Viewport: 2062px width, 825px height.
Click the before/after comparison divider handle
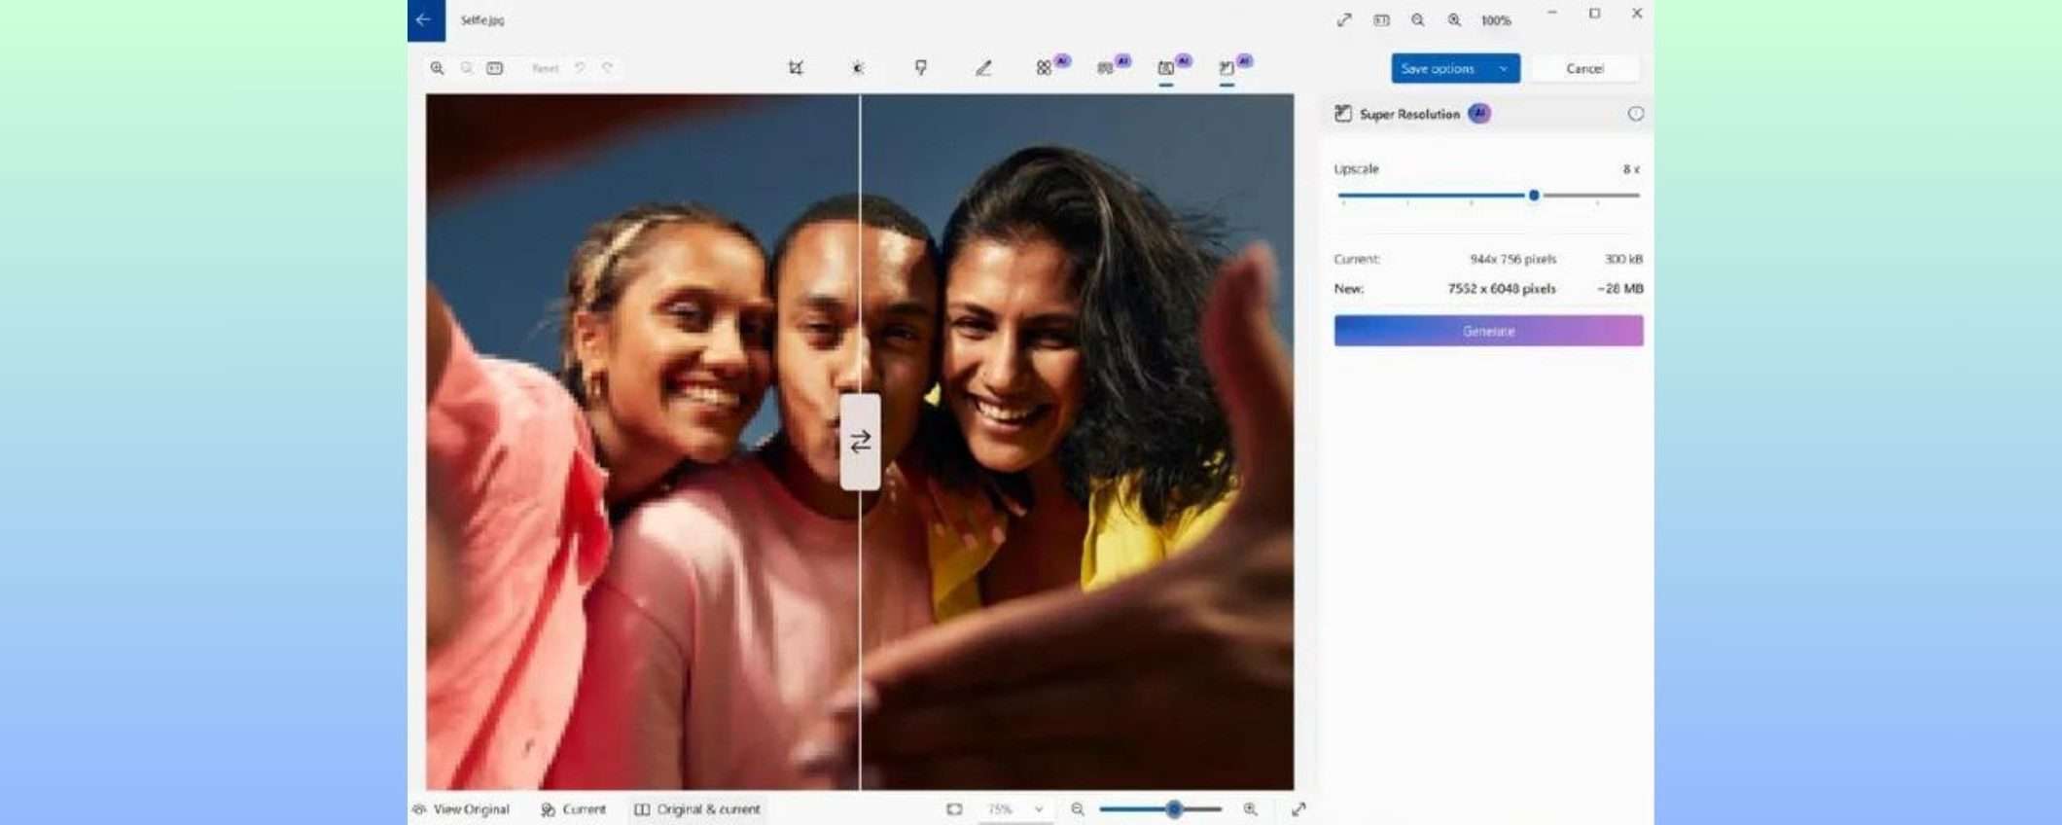860,442
